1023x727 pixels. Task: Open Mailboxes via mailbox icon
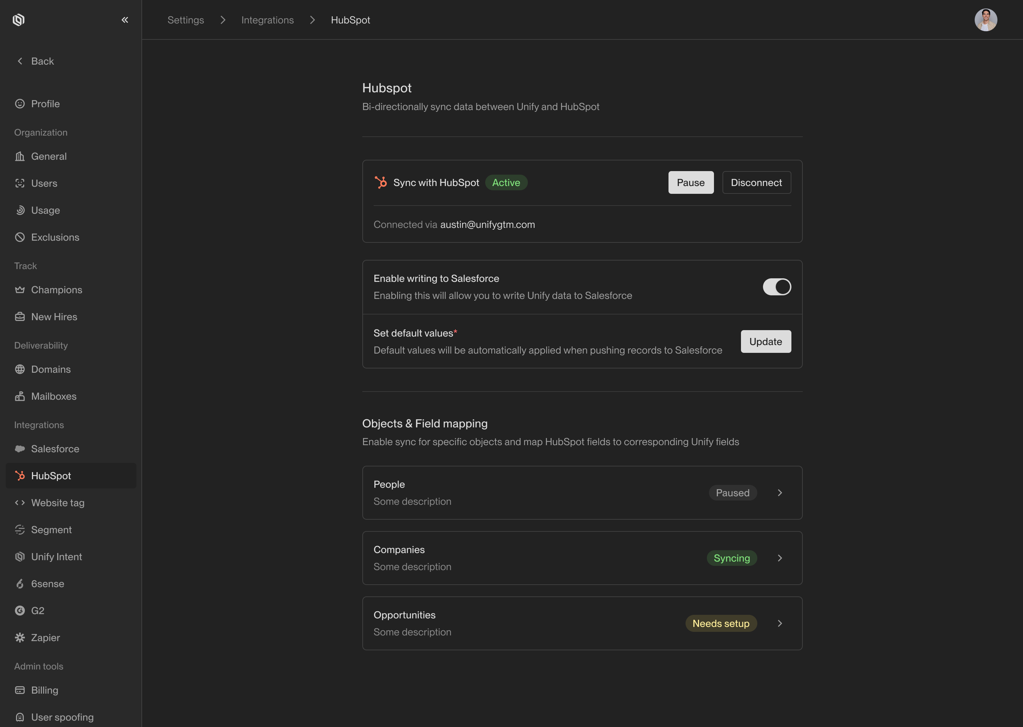[x=20, y=396]
